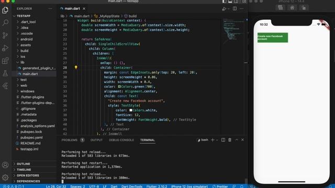
Task: Click the terminal input cursor line
Action: click(x=63, y=181)
